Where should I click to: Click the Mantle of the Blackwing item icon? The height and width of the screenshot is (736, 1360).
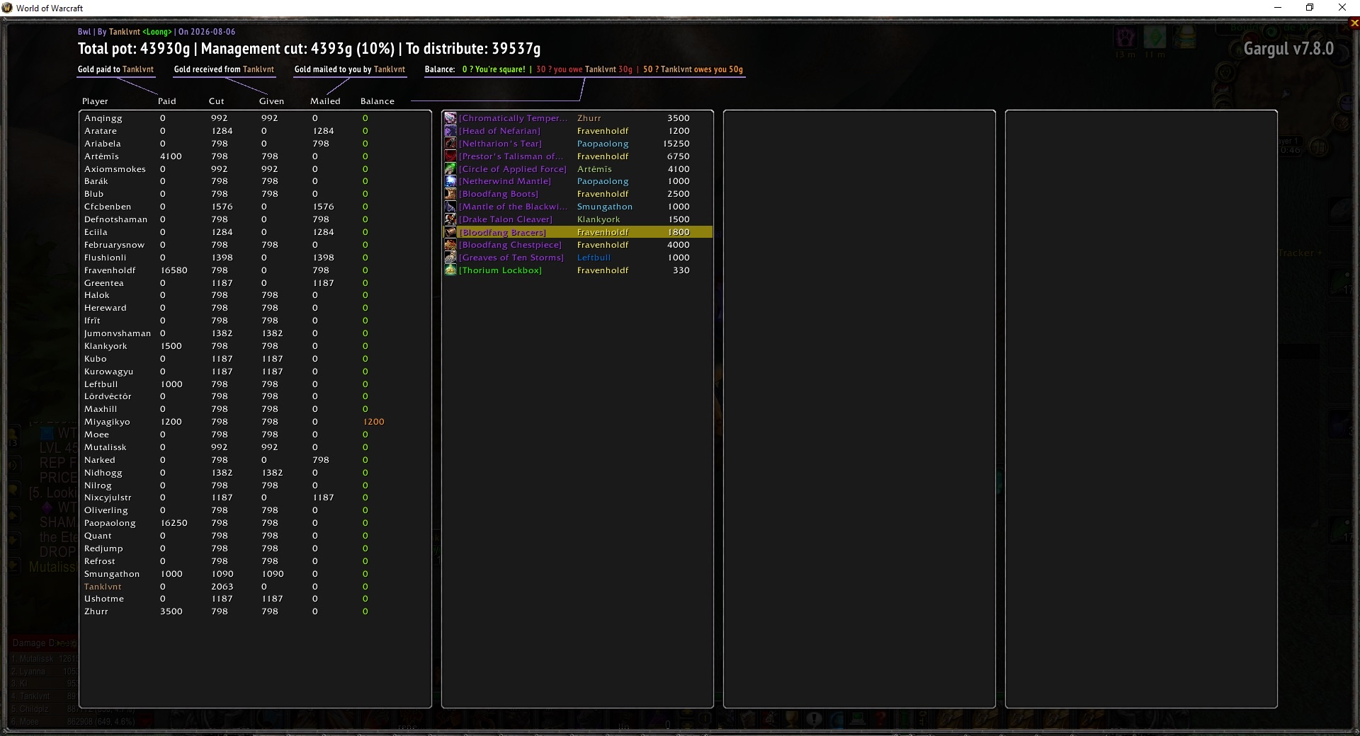pyautogui.click(x=450, y=207)
